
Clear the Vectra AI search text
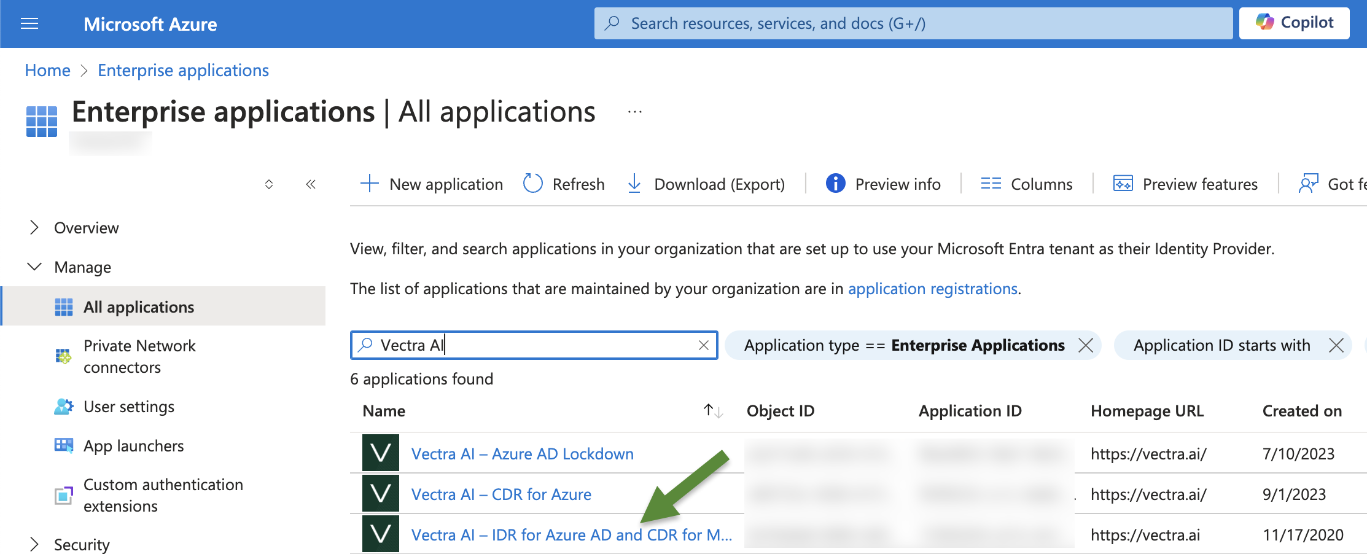(x=704, y=345)
